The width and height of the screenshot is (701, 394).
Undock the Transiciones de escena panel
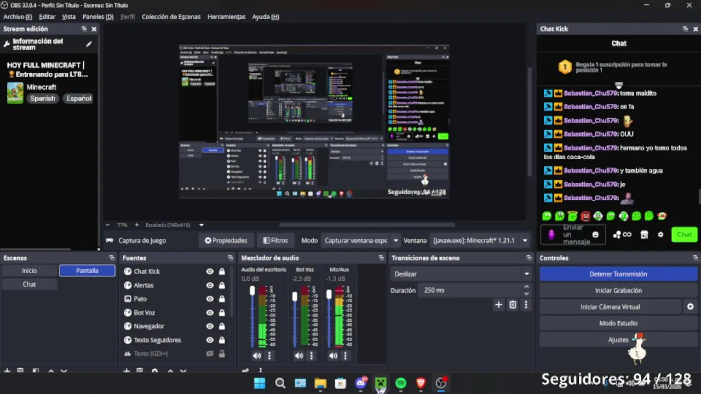(528, 258)
